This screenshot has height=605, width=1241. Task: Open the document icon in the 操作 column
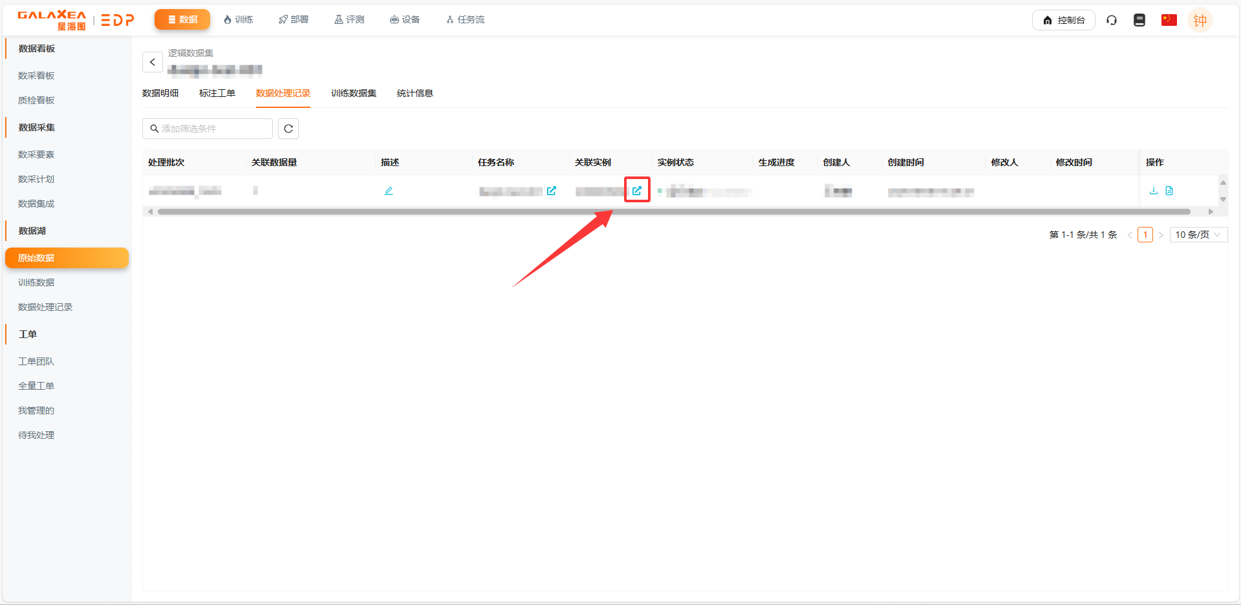pos(1169,191)
